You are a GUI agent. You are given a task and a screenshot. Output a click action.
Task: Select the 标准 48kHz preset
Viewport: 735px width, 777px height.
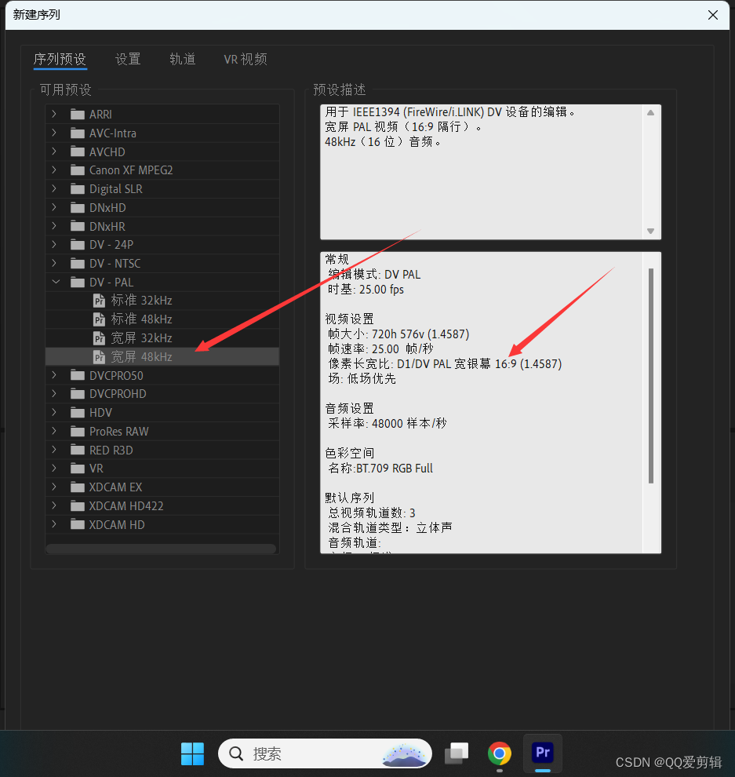162,319
